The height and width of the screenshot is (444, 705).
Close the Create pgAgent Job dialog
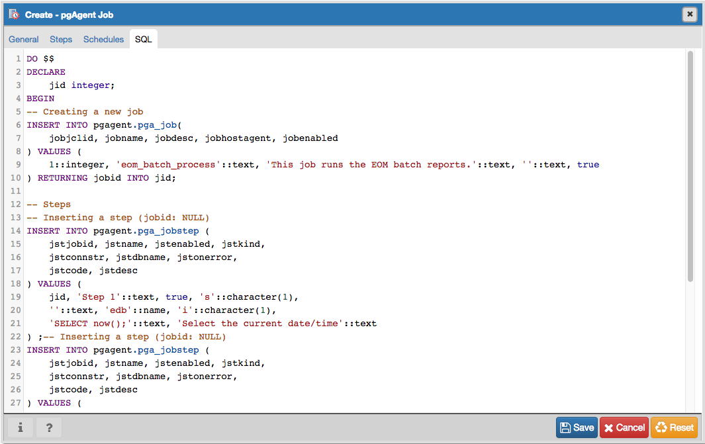pos(689,14)
